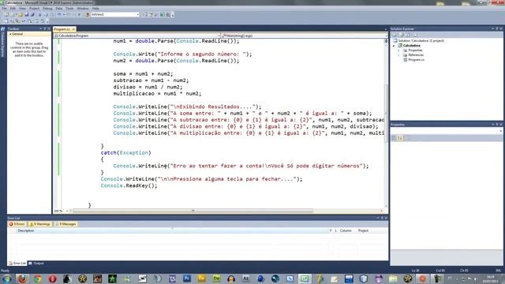Click the first Solution Explorer toolbar icon
Viewport: 505px width, 284px height.
point(395,35)
